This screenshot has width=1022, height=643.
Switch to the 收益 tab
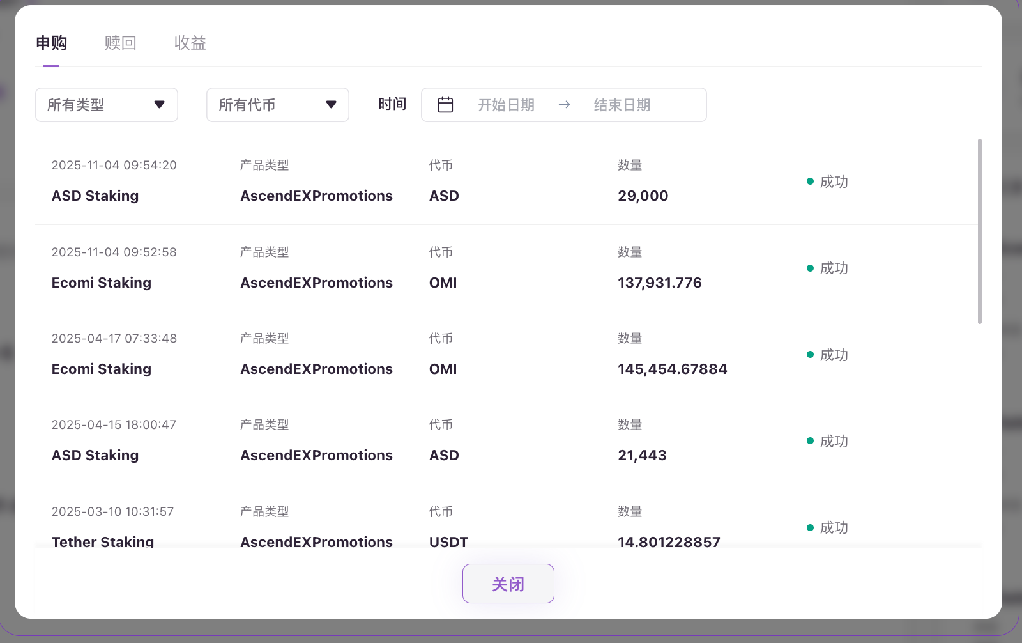click(190, 43)
